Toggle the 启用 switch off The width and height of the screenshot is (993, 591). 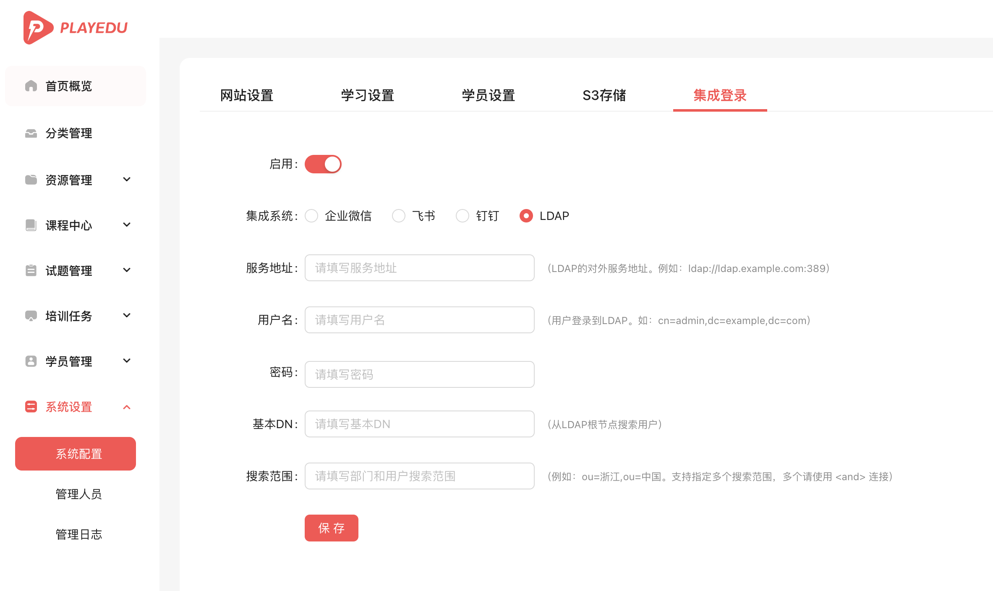click(323, 164)
